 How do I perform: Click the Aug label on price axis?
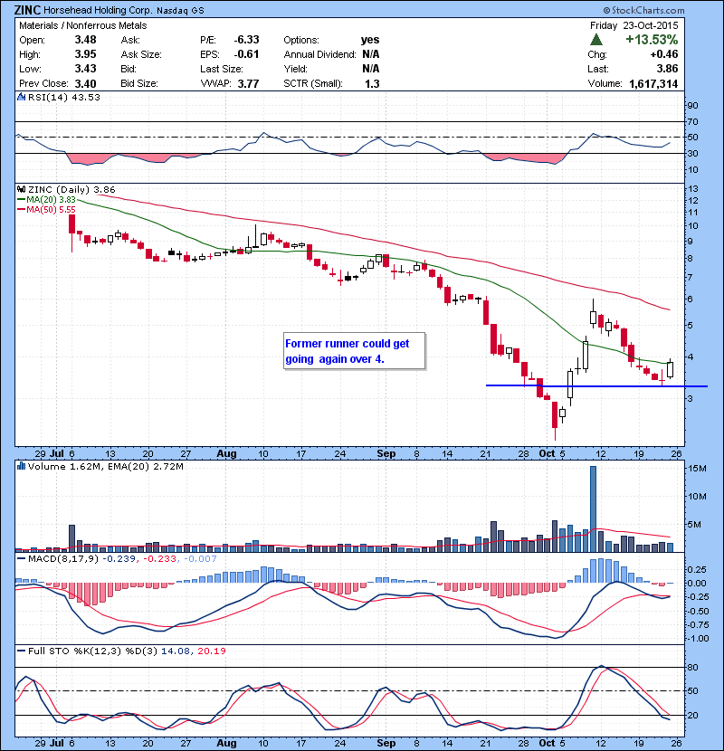[x=226, y=453]
